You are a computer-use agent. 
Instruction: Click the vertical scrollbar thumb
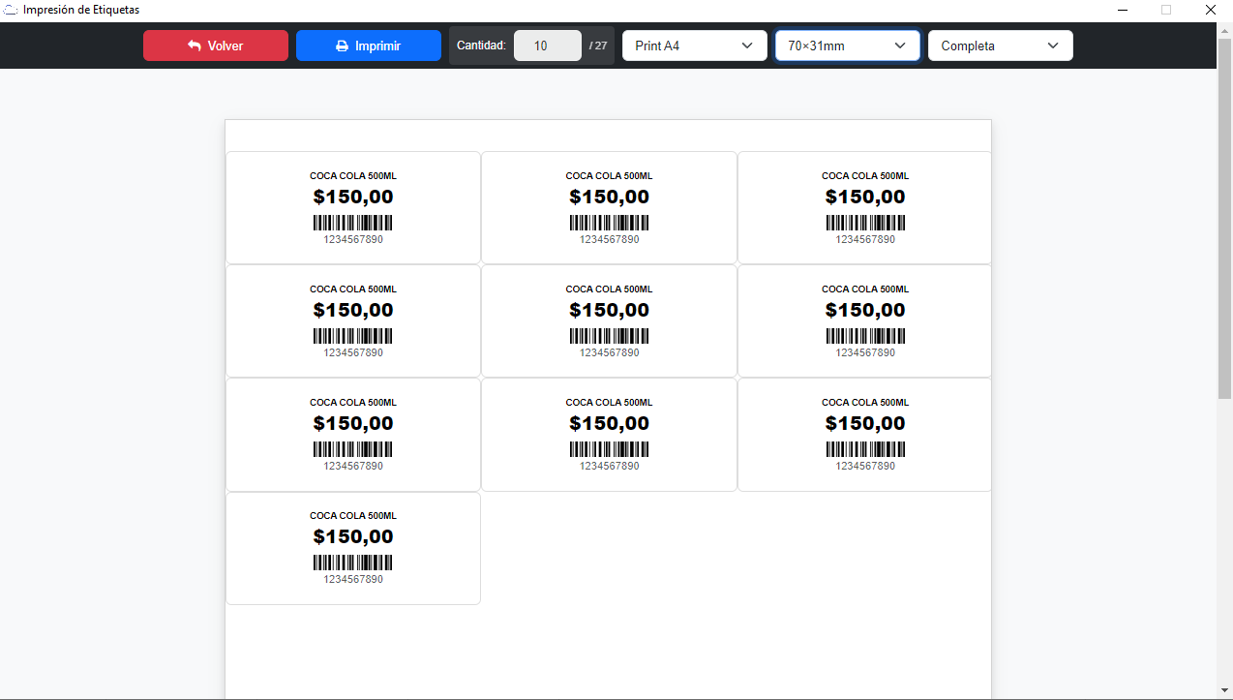1224,219
